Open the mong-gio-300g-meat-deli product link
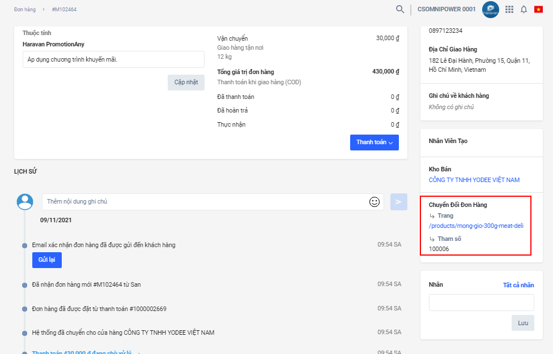Screen dimensions: 553x354 (x=476, y=226)
